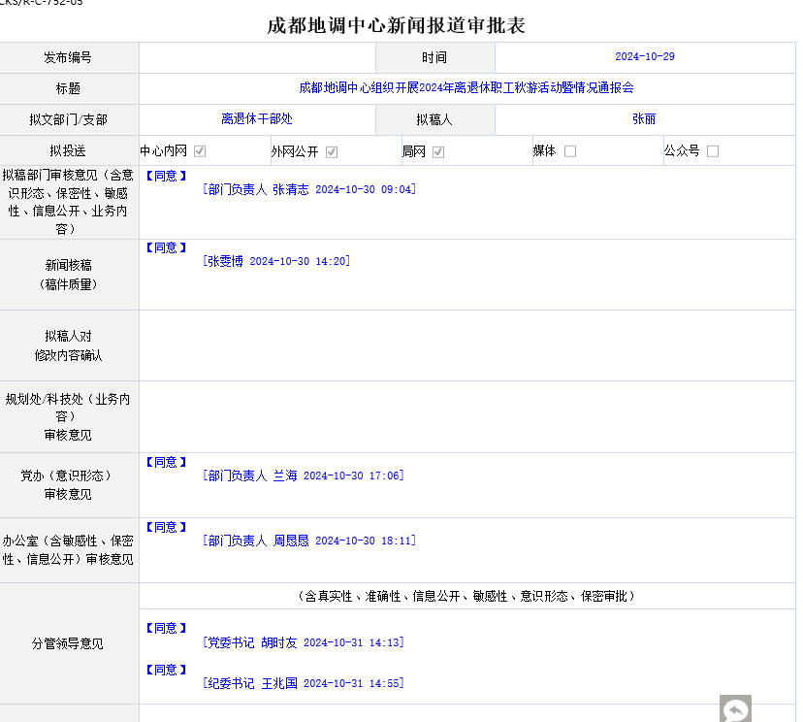Click the drafter name 张丽
This screenshot has width=803, height=722.
tap(644, 119)
